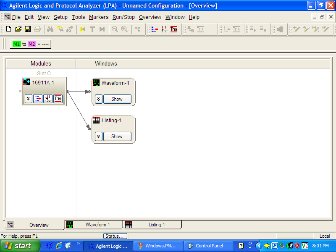Screen dimensions: 336x252
Task: Click the M1 to M2 marker measurement button
Action: click(x=31, y=44)
